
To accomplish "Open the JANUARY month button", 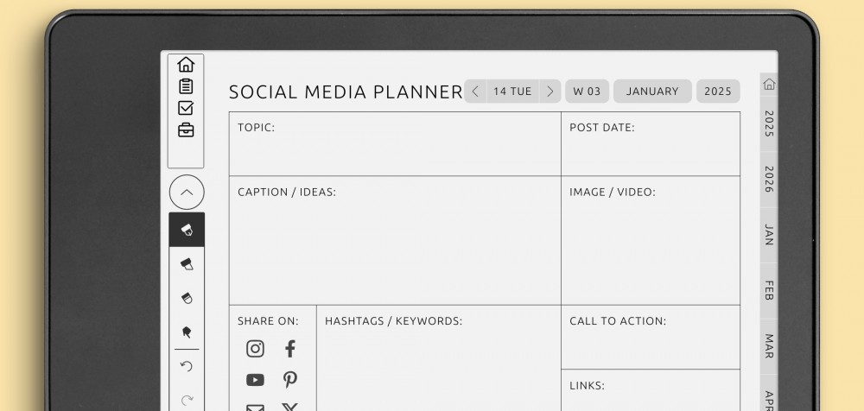I will coord(652,92).
